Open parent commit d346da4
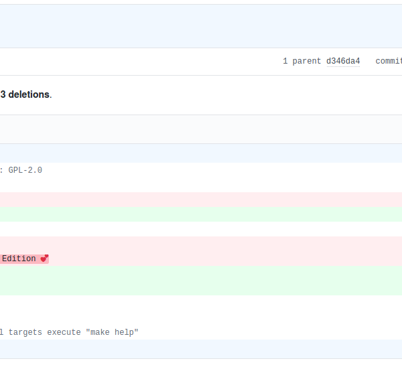Screen dimensions: 402x365 click(x=343, y=61)
